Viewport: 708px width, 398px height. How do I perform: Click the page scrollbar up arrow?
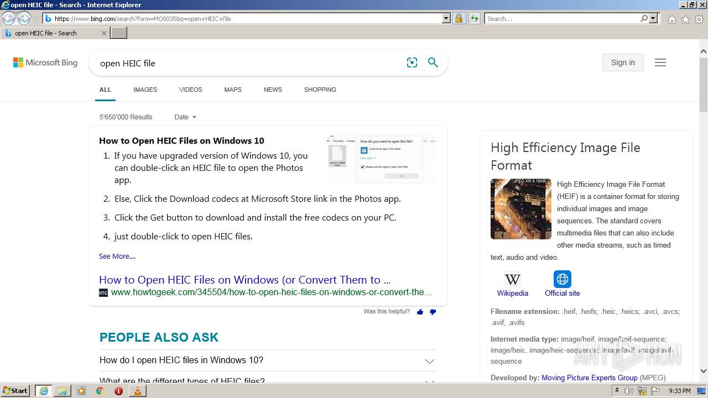tap(703, 52)
